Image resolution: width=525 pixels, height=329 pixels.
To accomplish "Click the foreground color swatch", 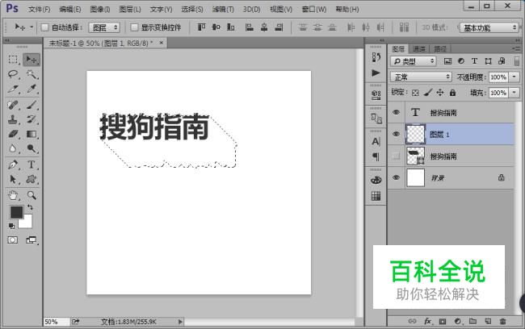I will 15,211.
